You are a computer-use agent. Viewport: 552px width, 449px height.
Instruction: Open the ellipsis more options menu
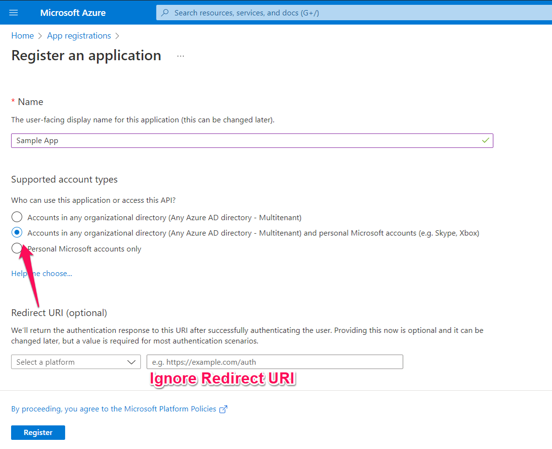[x=180, y=56]
